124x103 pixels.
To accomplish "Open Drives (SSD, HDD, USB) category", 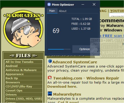I will 23,99.
